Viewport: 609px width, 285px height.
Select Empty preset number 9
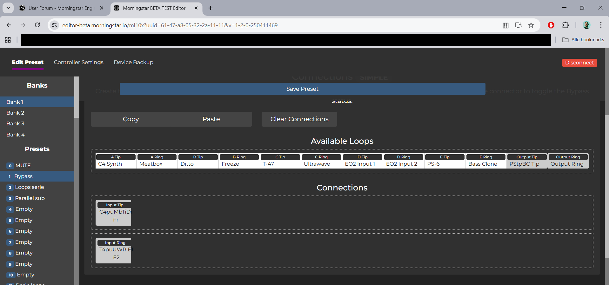(x=37, y=264)
